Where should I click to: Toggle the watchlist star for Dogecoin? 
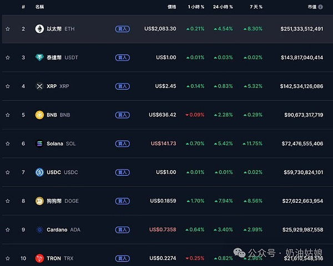coord(8,201)
